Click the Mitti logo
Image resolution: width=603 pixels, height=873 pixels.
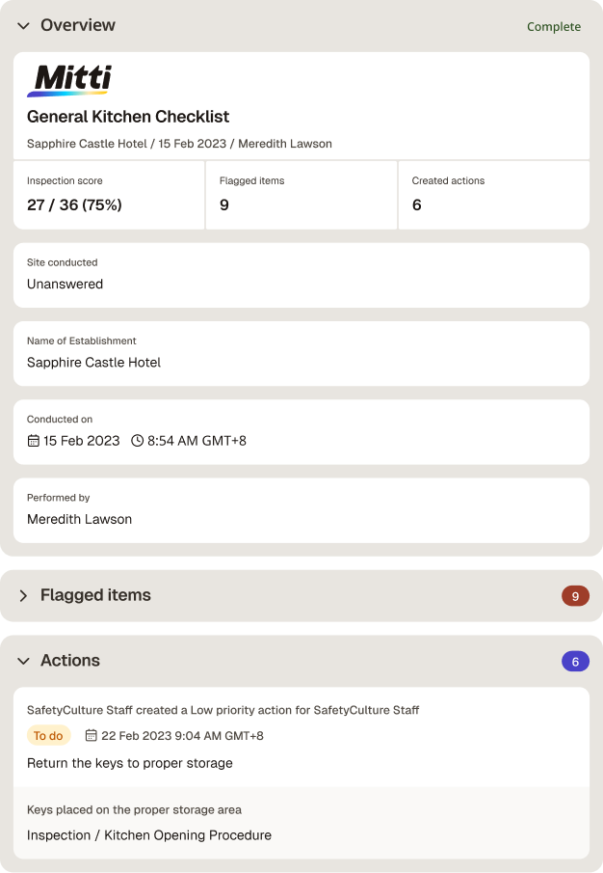(69, 81)
